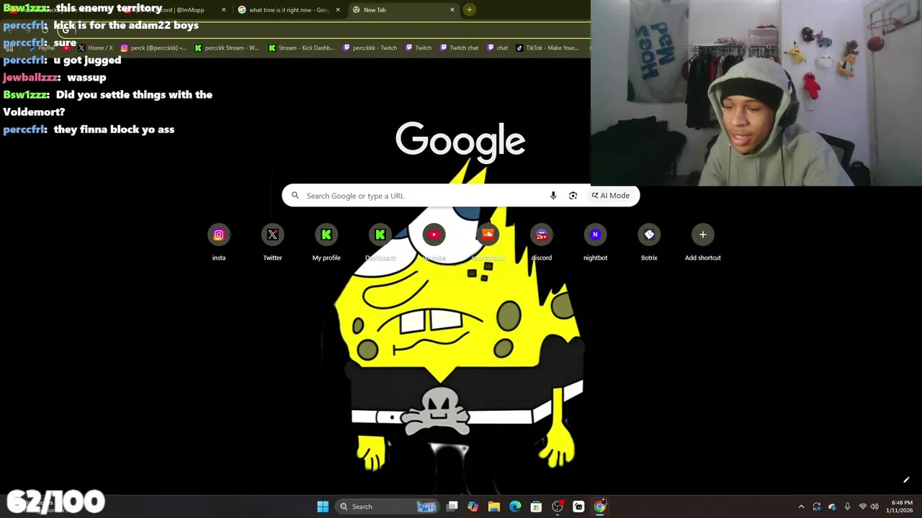Open the Windows Start menu
This screenshot has height=518, width=922.
pyautogui.click(x=323, y=506)
